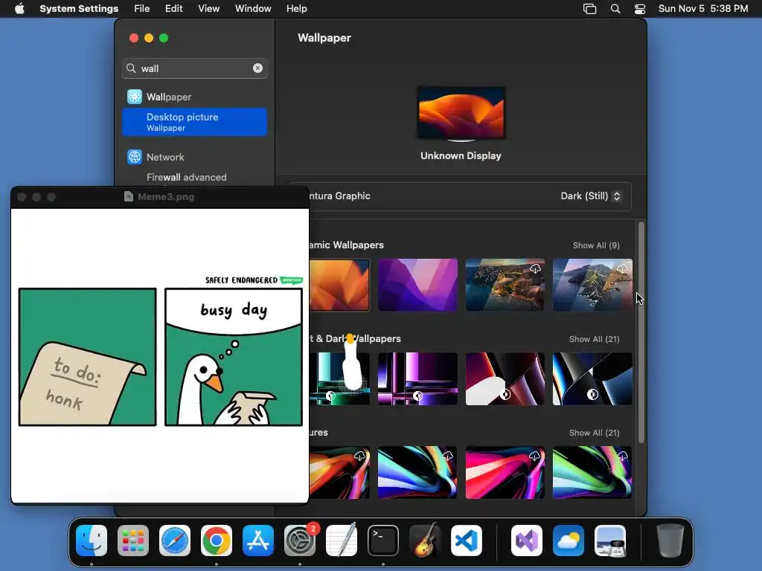Screen dimensions: 762x571
Task: Open the View menu
Action: [x=208, y=9]
